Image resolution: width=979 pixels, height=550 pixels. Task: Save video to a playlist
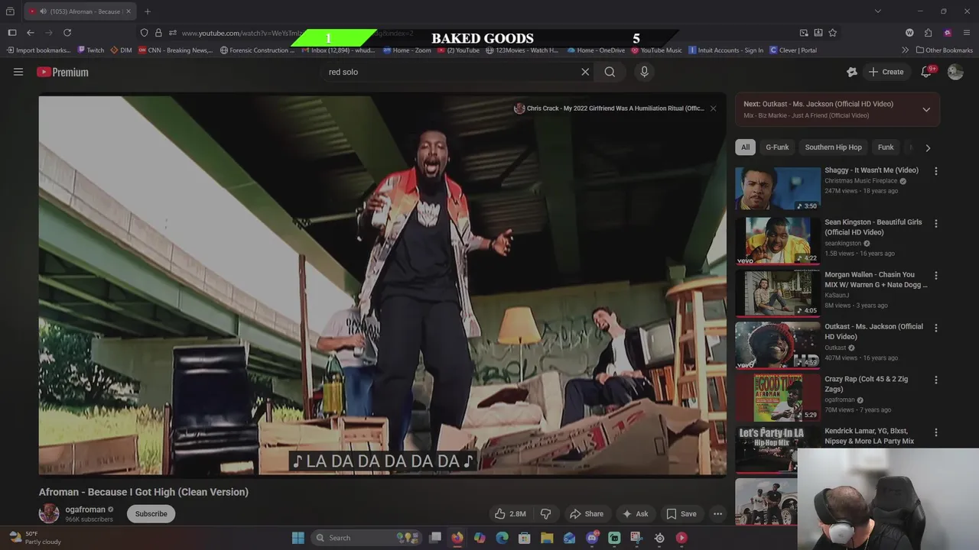681,514
